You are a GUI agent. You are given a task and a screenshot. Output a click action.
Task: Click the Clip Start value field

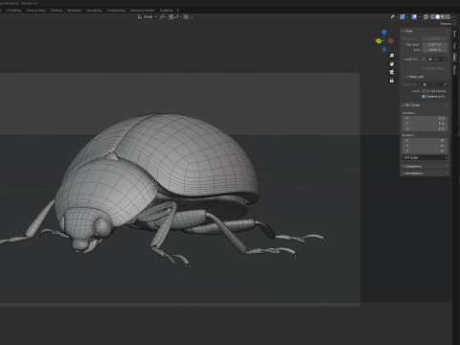point(434,44)
